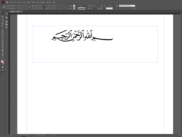Open the object style dropdown arrow
The image size is (182, 137).
(136, 6)
